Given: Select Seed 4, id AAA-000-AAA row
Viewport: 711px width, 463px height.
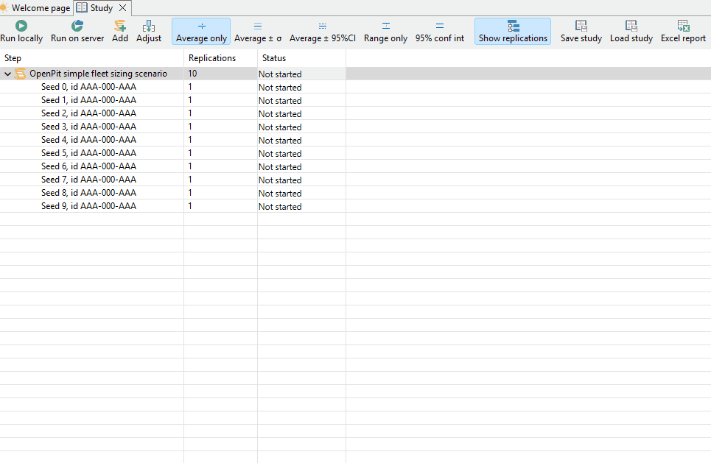Looking at the screenshot, I should pos(355,140).
